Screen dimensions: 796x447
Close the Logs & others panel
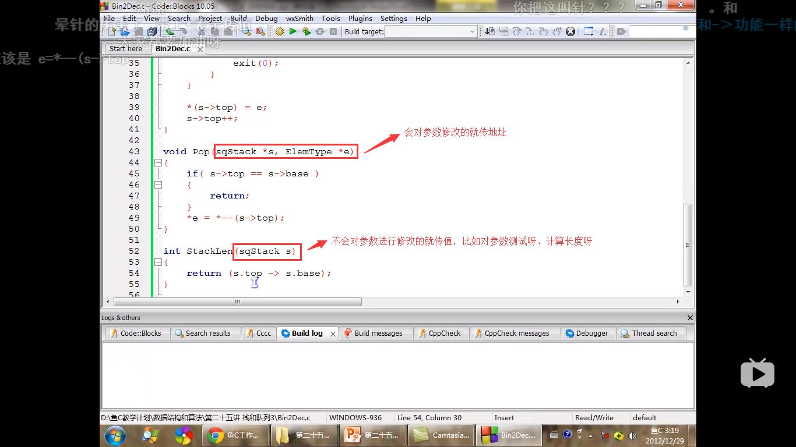[690, 318]
